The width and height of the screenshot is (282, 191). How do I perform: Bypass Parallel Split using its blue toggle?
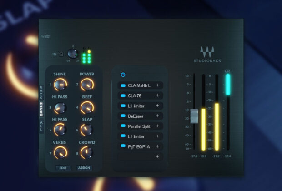click(x=123, y=126)
